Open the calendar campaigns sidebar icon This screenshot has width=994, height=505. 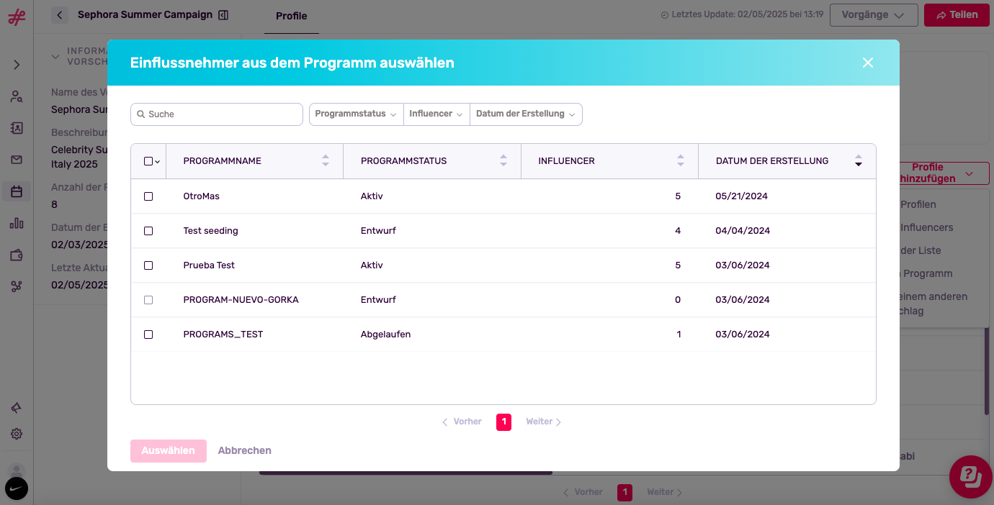coord(17,191)
